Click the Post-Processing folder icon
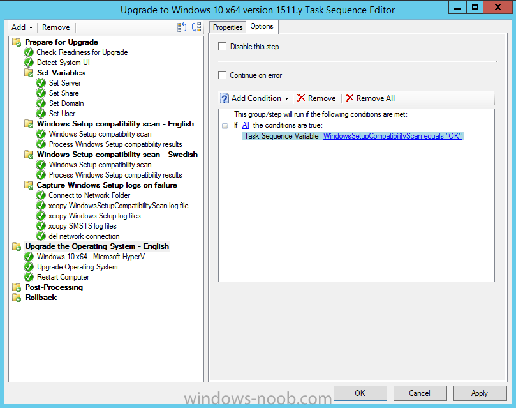 tap(17, 287)
